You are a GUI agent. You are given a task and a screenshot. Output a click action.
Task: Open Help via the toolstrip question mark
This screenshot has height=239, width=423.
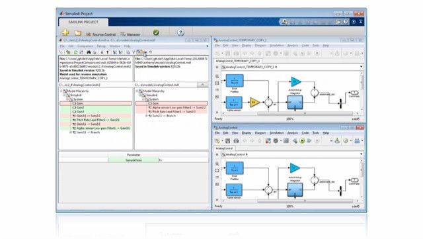(x=180, y=32)
